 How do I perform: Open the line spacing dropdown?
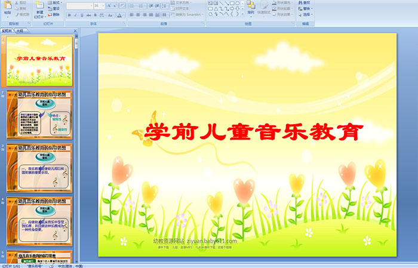(x=165, y=6)
